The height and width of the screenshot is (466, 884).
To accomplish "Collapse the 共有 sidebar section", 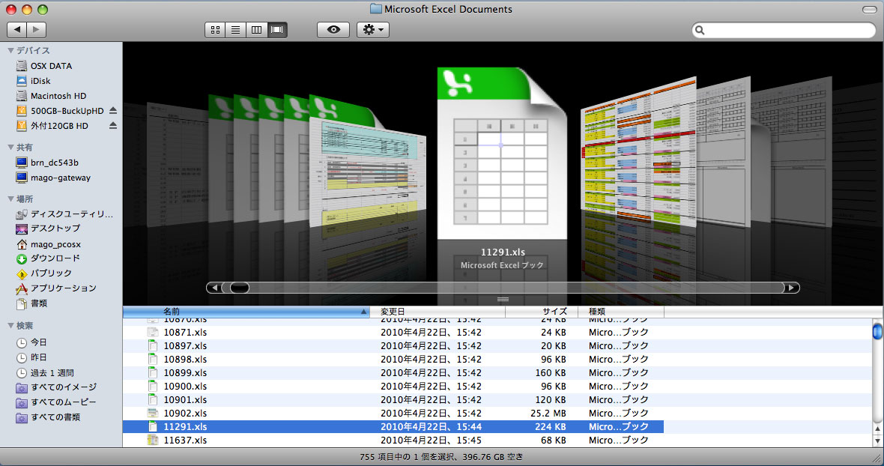I will (10, 148).
